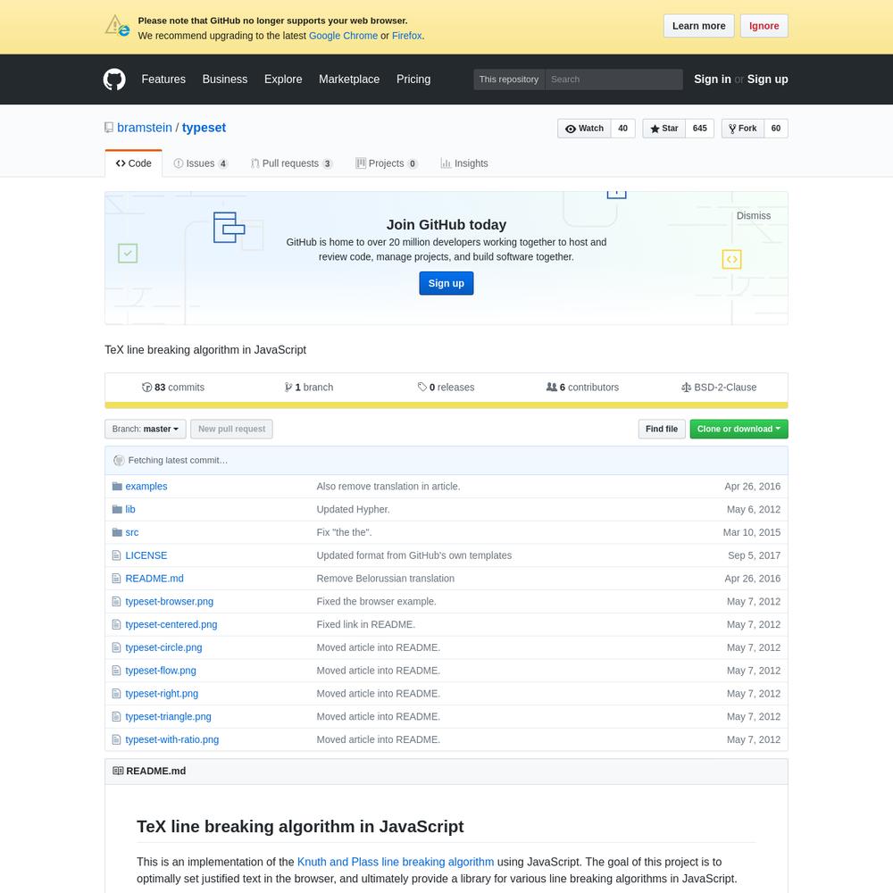This screenshot has width=893, height=893.
Task: Open Explore in the top navigation
Action: click(283, 79)
